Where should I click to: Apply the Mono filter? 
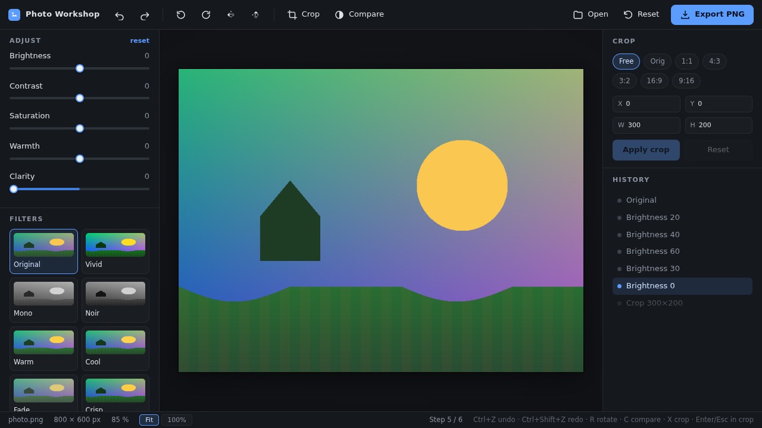click(x=43, y=300)
